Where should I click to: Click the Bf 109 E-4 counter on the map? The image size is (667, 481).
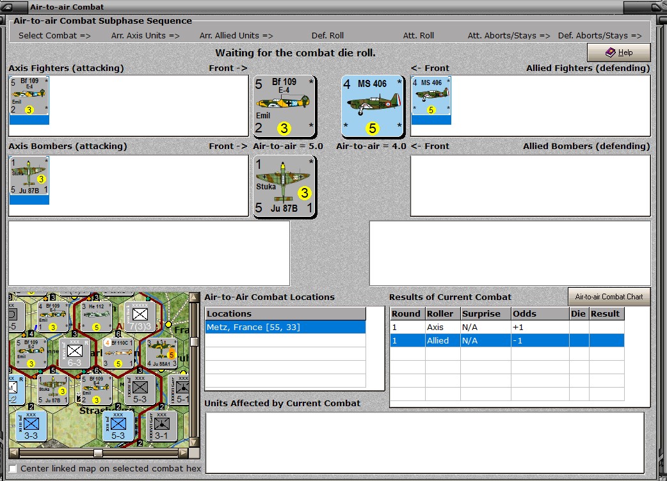click(97, 390)
